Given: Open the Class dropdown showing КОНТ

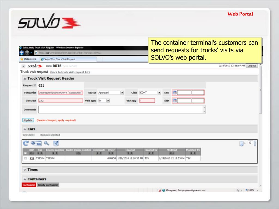Looking at the screenshot, I should pyautogui.click(x=159, y=93).
